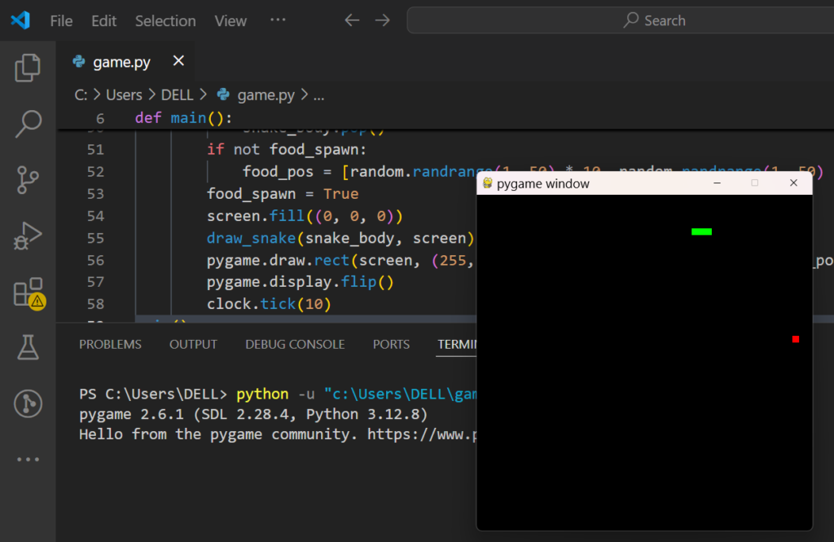Switch to the DEBUG CONSOLE tab

click(295, 345)
